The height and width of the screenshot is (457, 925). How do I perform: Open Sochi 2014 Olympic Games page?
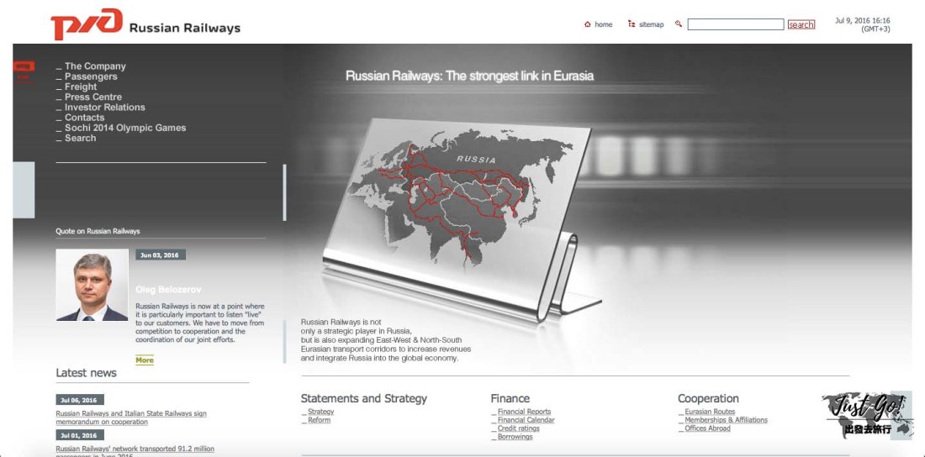pos(125,128)
